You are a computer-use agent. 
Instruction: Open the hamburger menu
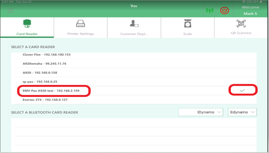tap(11, 11)
